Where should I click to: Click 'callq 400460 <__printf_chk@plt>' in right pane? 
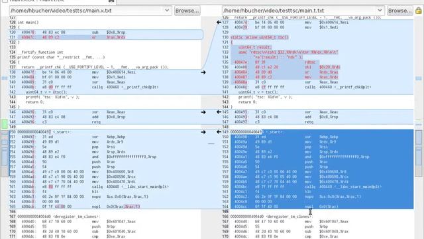click(x=338, y=87)
